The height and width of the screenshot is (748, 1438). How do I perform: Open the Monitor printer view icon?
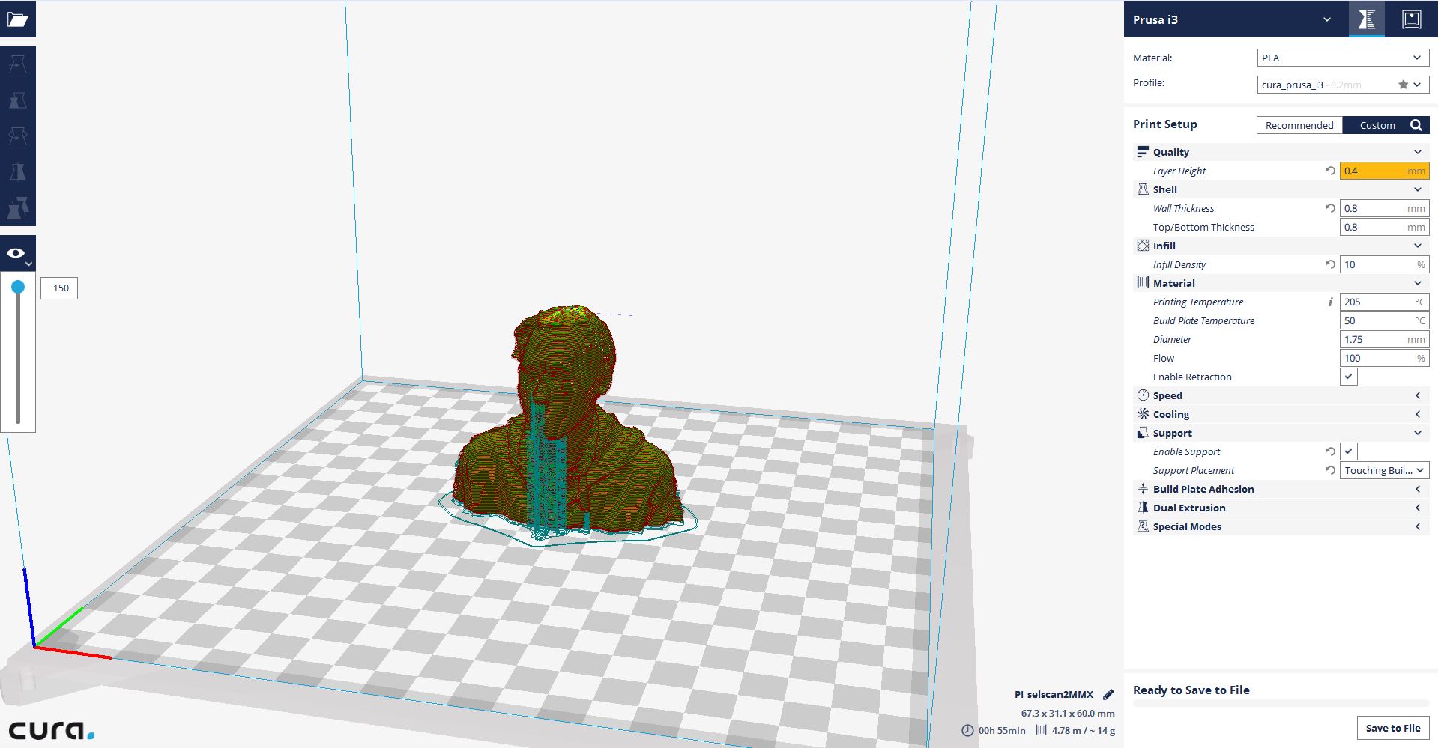1411,19
